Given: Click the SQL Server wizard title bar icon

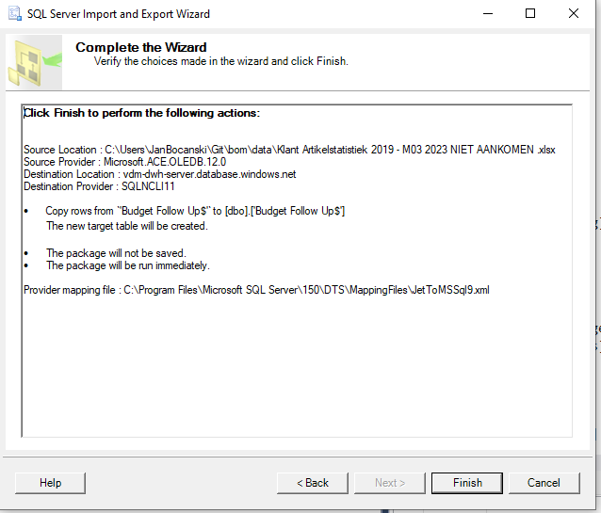Looking at the screenshot, I should click(14, 14).
